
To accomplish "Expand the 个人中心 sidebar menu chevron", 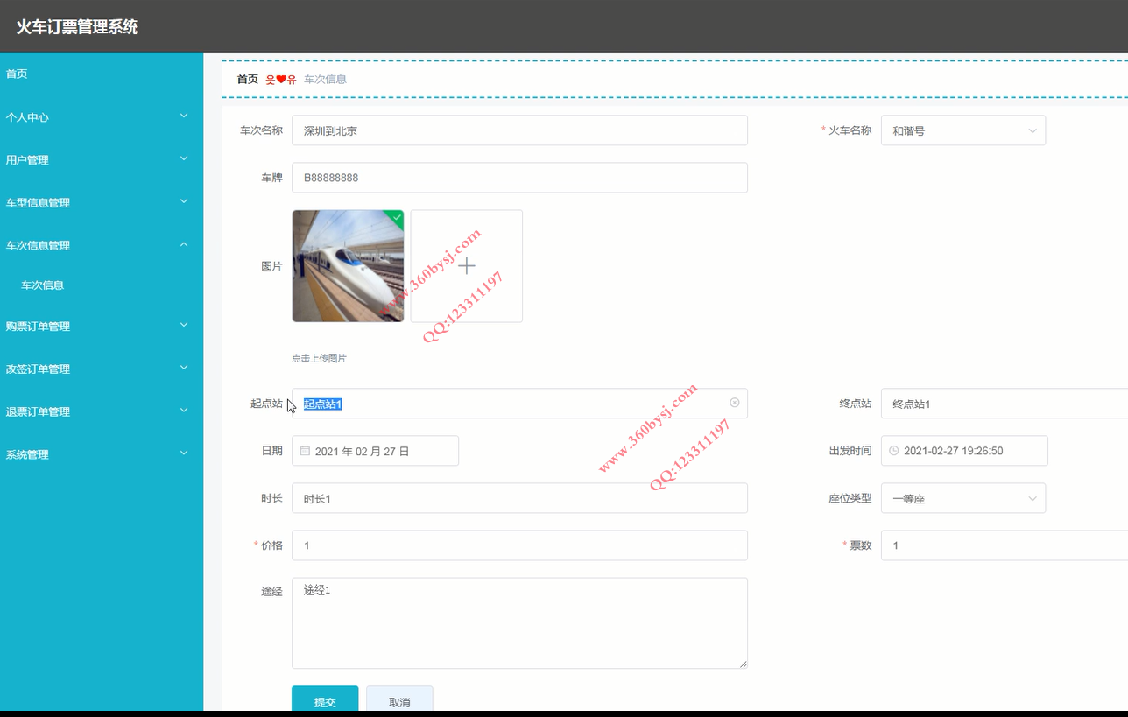I will coord(184,116).
